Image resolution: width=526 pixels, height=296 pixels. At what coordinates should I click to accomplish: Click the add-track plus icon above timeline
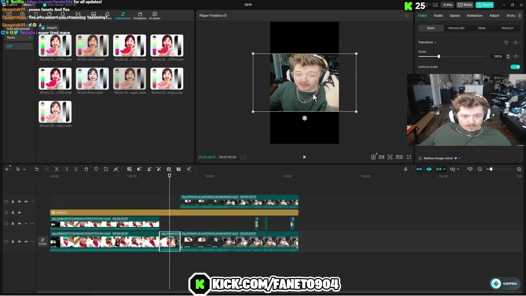tap(7, 169)
